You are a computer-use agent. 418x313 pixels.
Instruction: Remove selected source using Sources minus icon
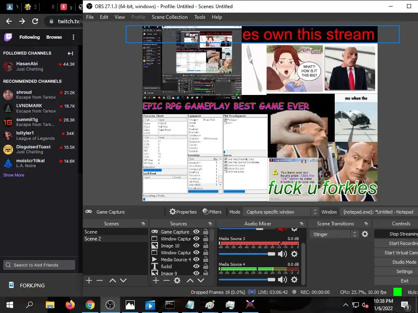pyautogui.click(x=167, y=280)
